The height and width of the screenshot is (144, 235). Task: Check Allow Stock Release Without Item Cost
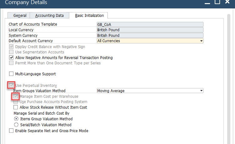[16, 107]
